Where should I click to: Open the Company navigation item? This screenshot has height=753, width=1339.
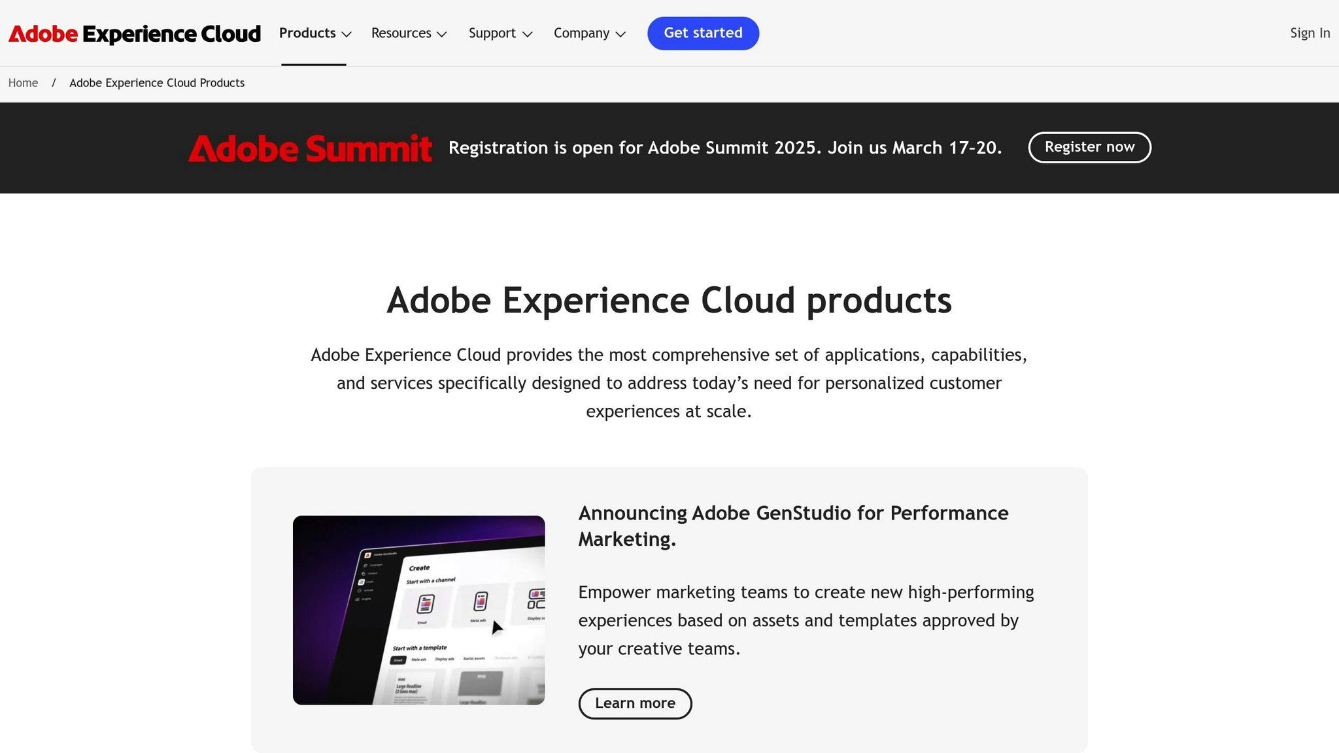[x=581, y=33]
